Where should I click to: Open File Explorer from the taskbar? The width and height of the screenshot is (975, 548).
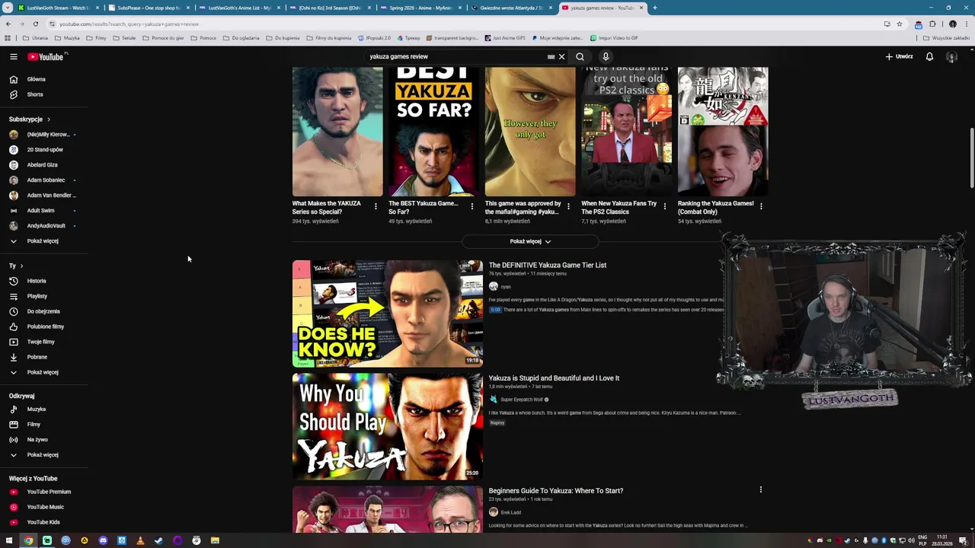pyautogui.click(x=215, y=540)
